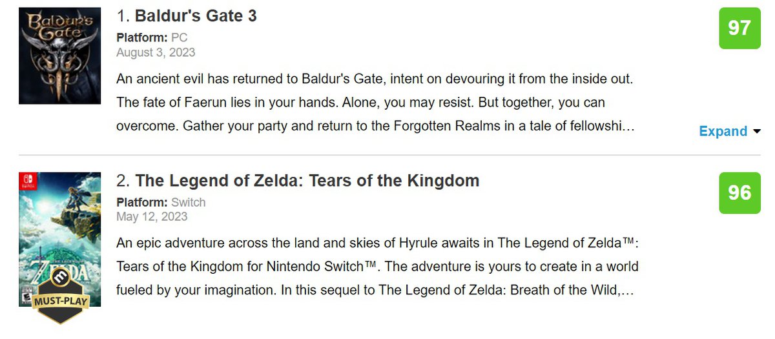
Task: Expand the Baldur's Gate 3 summary text
Action: coord(723,131)
